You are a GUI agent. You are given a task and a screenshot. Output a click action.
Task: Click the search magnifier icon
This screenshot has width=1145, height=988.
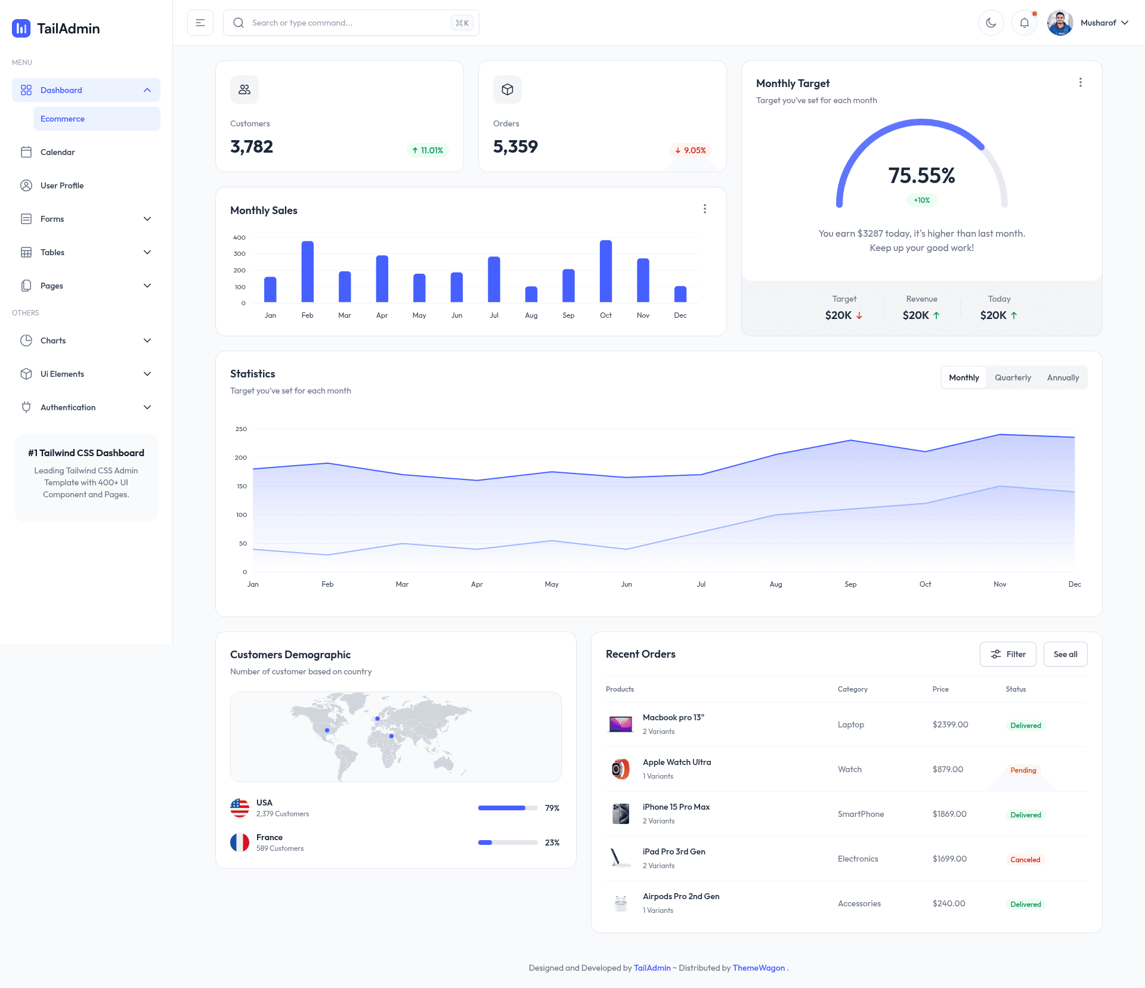[239, 23]
